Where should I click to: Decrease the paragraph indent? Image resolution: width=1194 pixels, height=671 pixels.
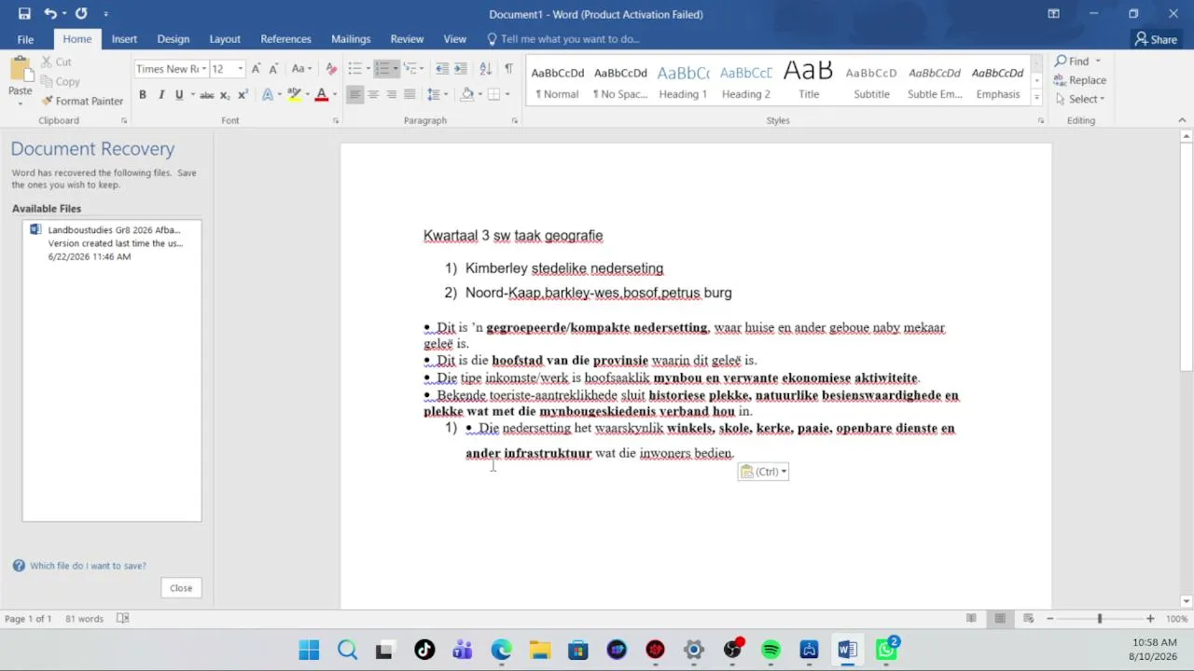tap(442, 69)
